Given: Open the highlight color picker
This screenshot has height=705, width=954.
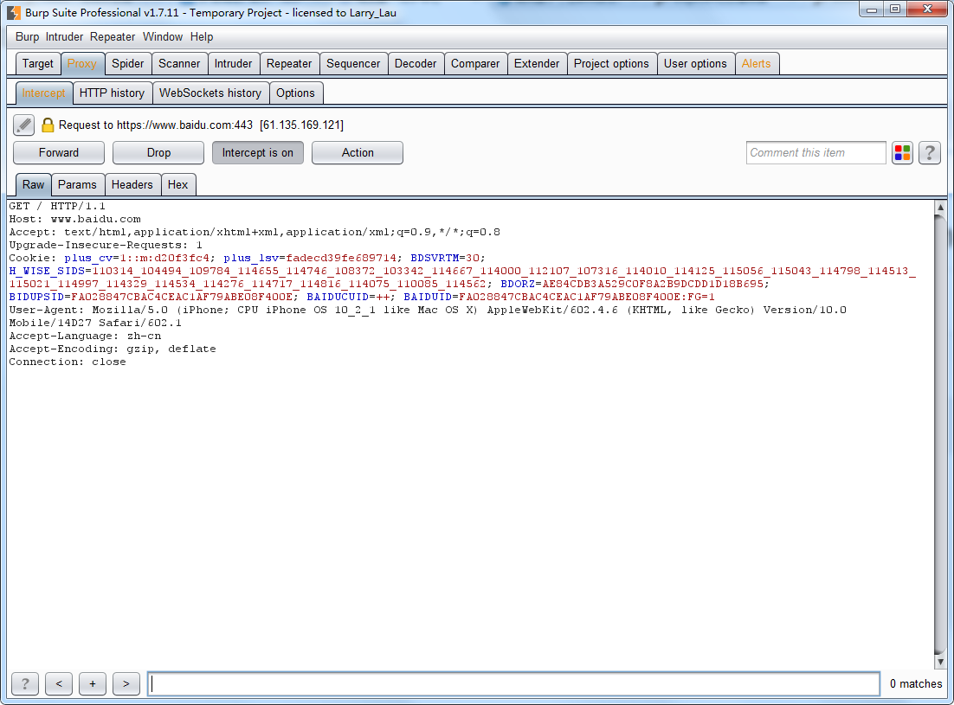Looking at the screenshot, I should point(902,153).
